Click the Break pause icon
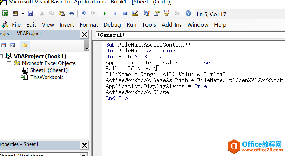285x156 pixels. (115, 14)
